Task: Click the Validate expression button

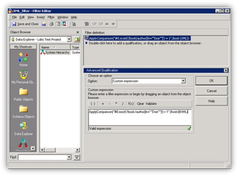Action: click(151, 103)
